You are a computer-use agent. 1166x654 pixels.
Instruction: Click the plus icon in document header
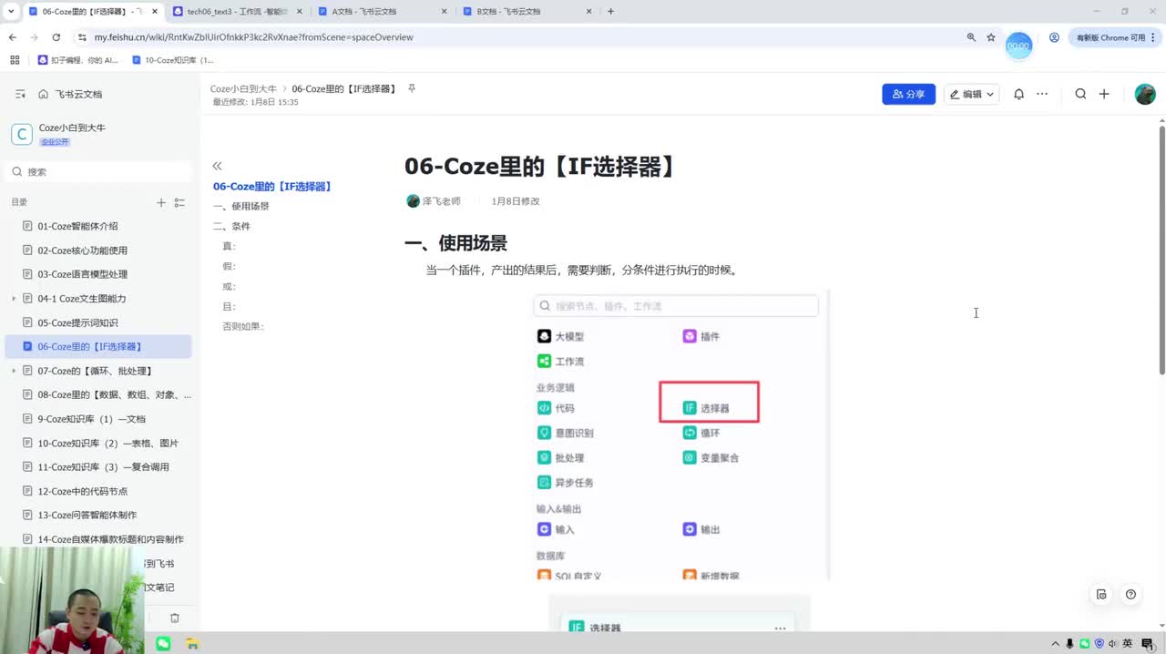click(1104, 94)
